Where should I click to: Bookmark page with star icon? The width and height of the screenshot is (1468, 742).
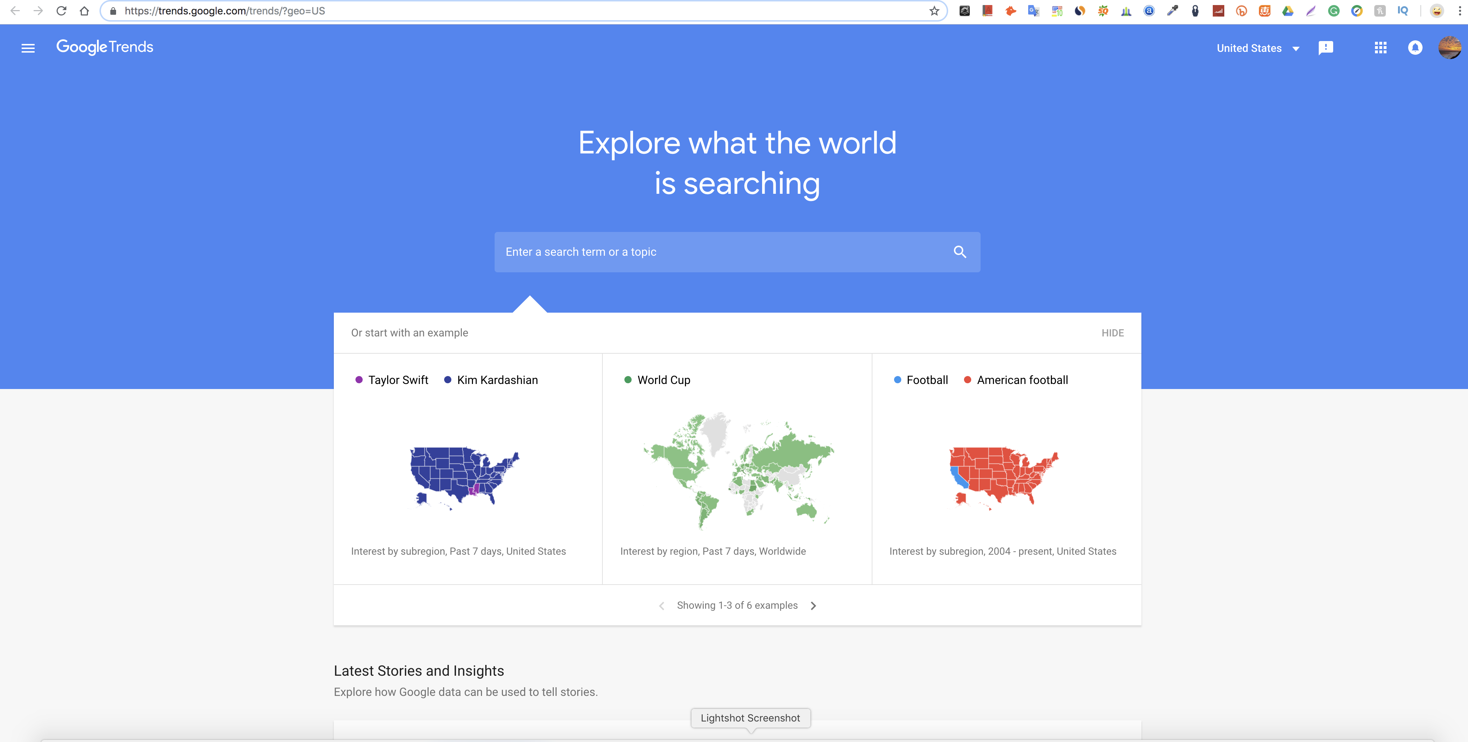(934, 11)
